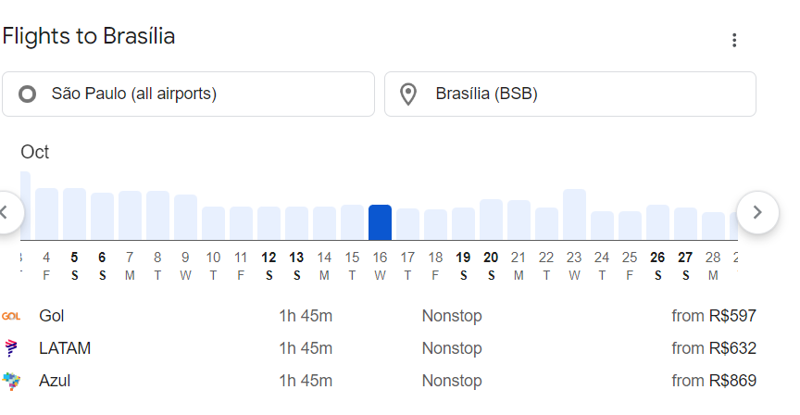The image size is (800, 415).
Task: Click the destination pin icon beside Brasília
Action: (408, 94)
